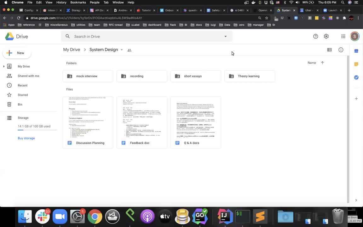Reverse the sort direction arrow

(x=322, y=63)
